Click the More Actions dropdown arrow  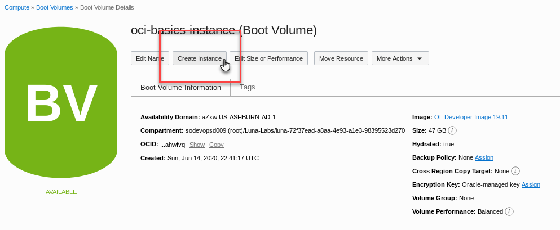pyautogui.click(x=420, y=58)
